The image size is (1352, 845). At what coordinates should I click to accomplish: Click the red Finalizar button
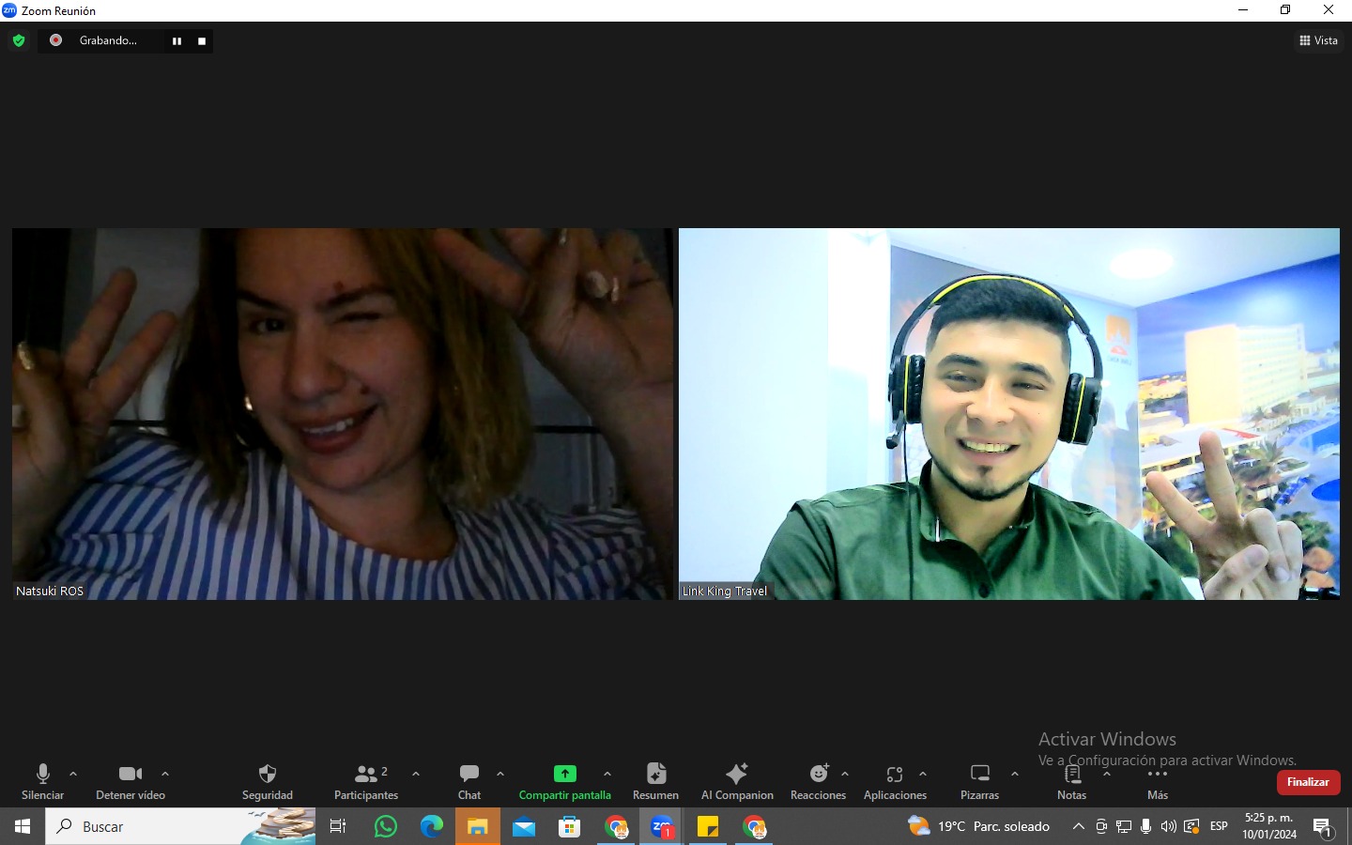pyautogui.click(x=1308, y=782)
